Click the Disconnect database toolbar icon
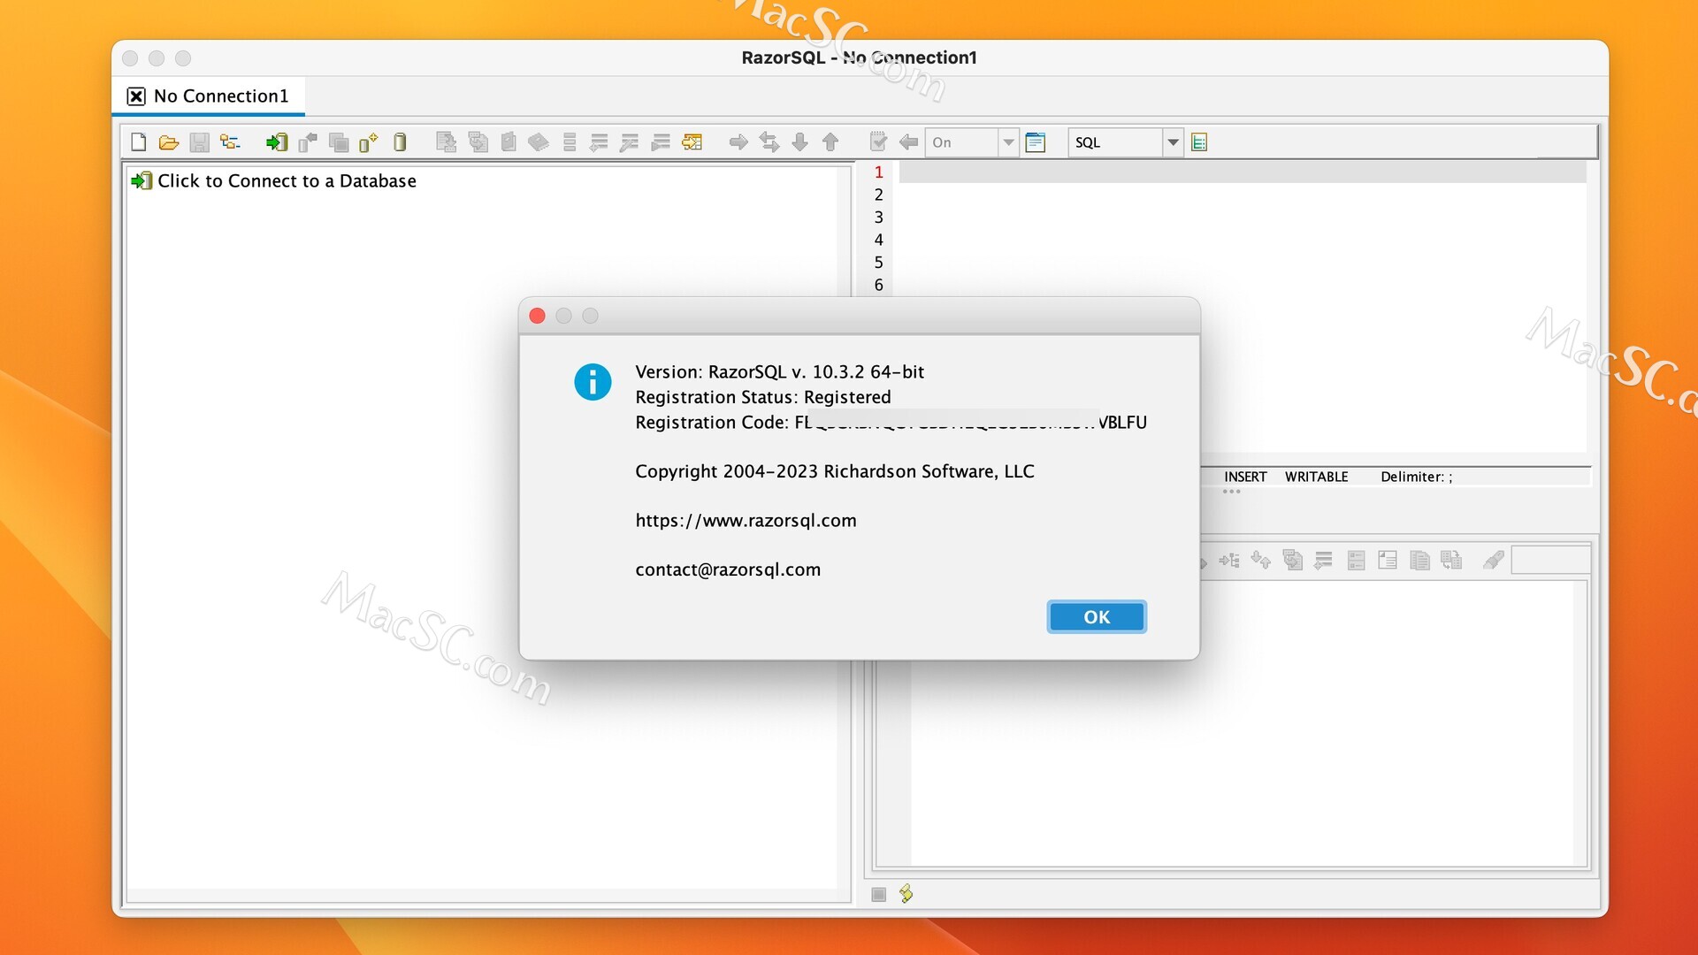Image resolution: width=1698 pixels, height=955 pixels. pos(307,142)
